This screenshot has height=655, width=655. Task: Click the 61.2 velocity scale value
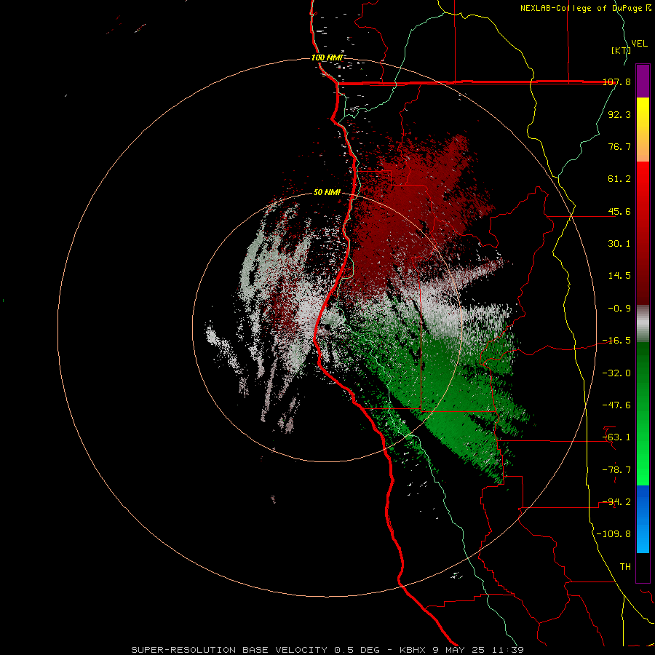(619, 179)
